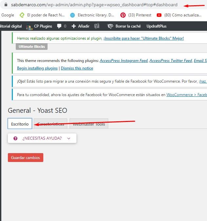Open the React Native bookmark icon
The width and height of the screenshot is (207, 221).
click(22, 15)
